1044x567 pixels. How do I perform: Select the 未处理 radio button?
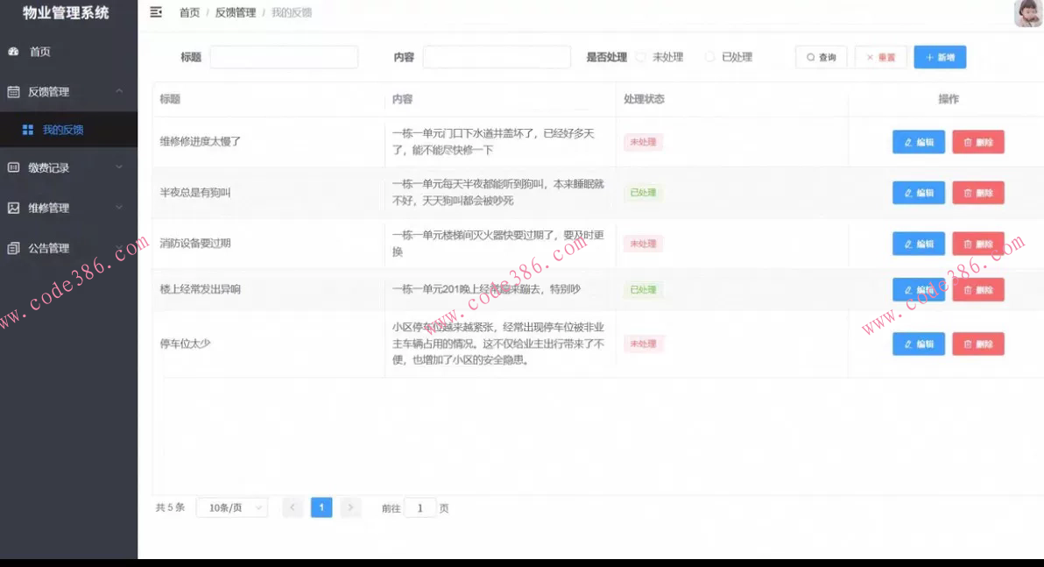642,56
